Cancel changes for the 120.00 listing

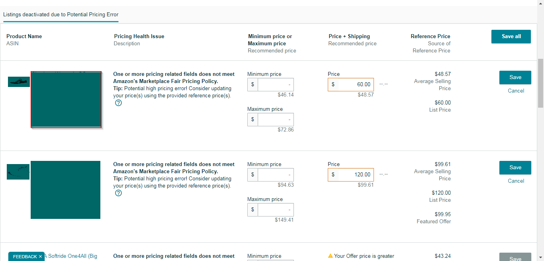tap(516, 181)
